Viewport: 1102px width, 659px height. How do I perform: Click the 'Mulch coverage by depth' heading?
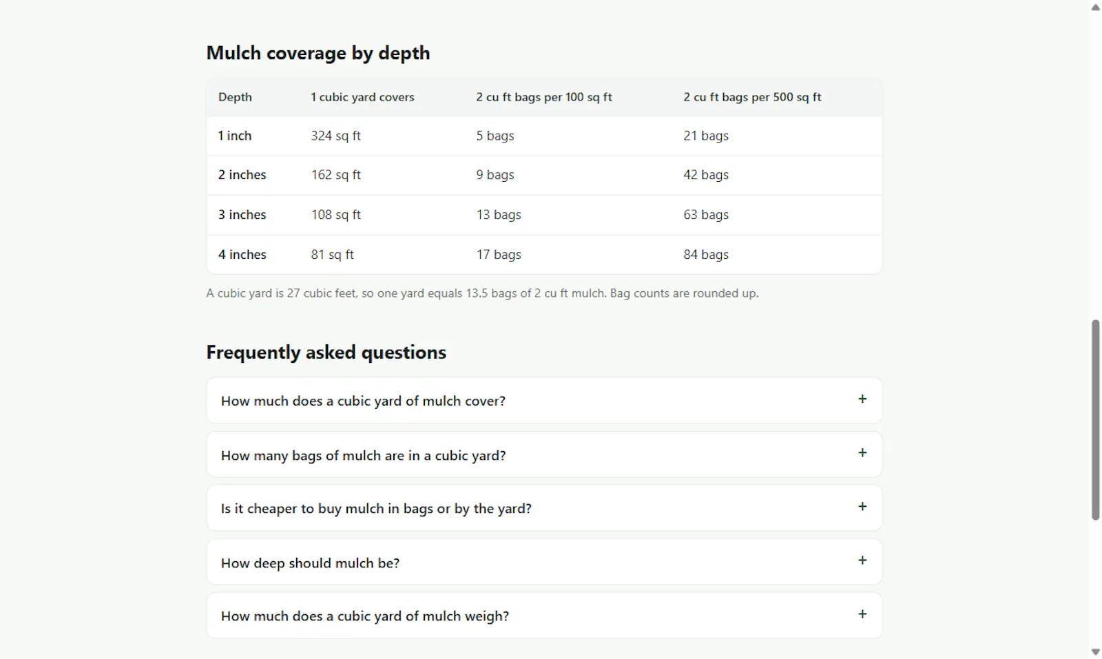point(318,53)
